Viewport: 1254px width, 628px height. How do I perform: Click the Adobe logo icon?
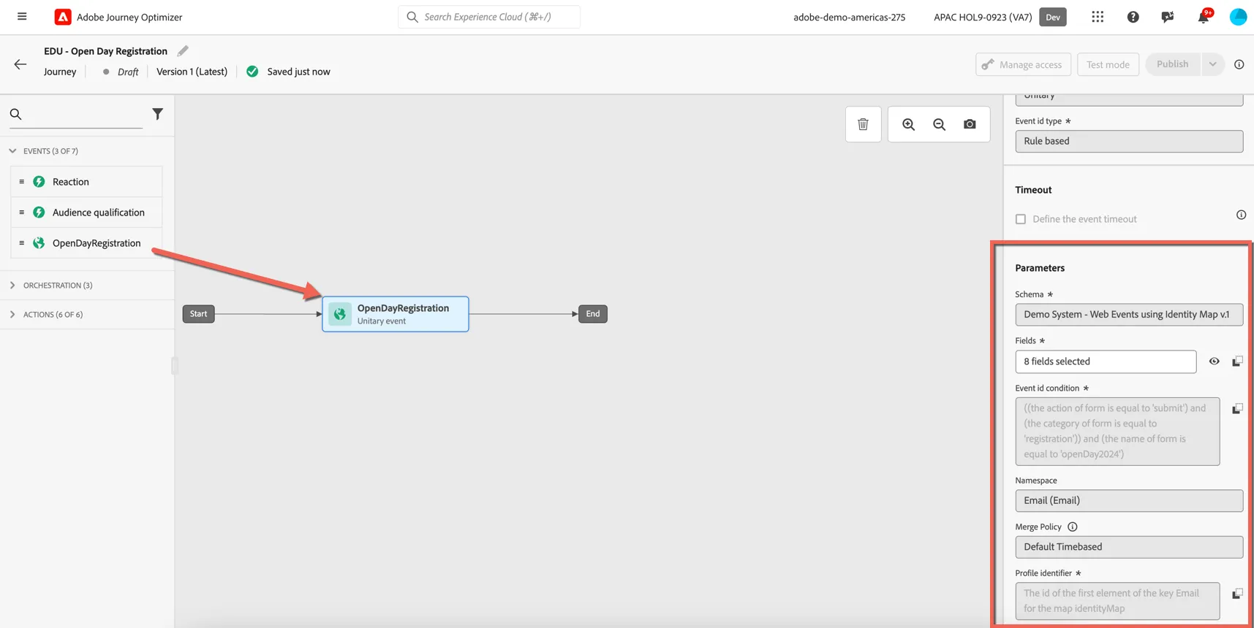(63, 17)
